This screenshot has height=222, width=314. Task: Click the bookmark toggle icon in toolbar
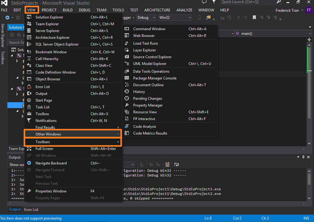[254, 18]
